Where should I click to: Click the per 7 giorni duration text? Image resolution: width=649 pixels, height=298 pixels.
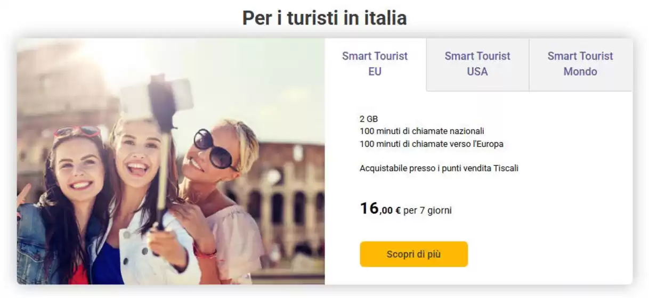tap(427, 210)
